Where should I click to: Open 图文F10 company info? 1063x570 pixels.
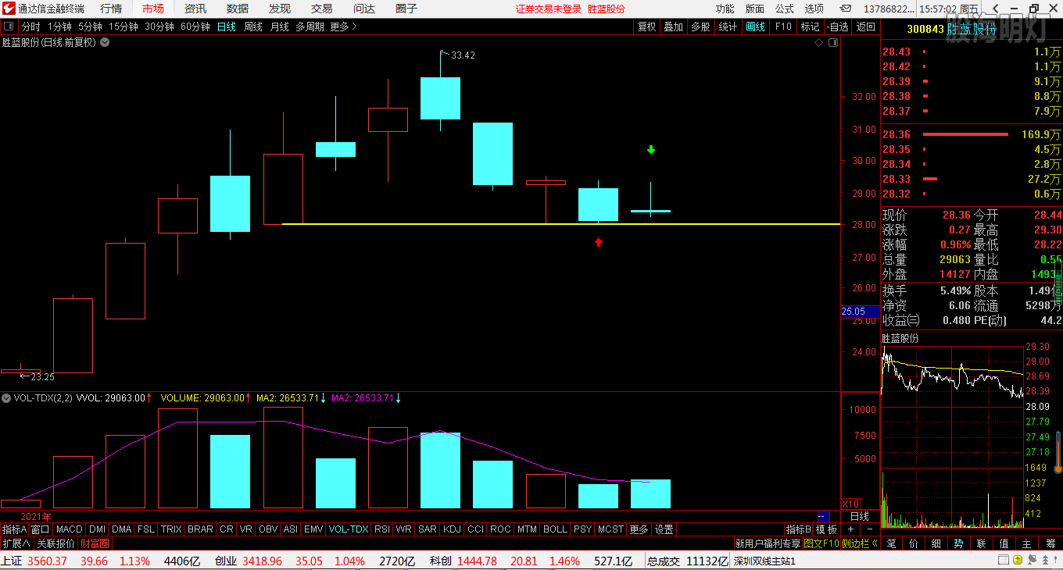coord(821,543)
